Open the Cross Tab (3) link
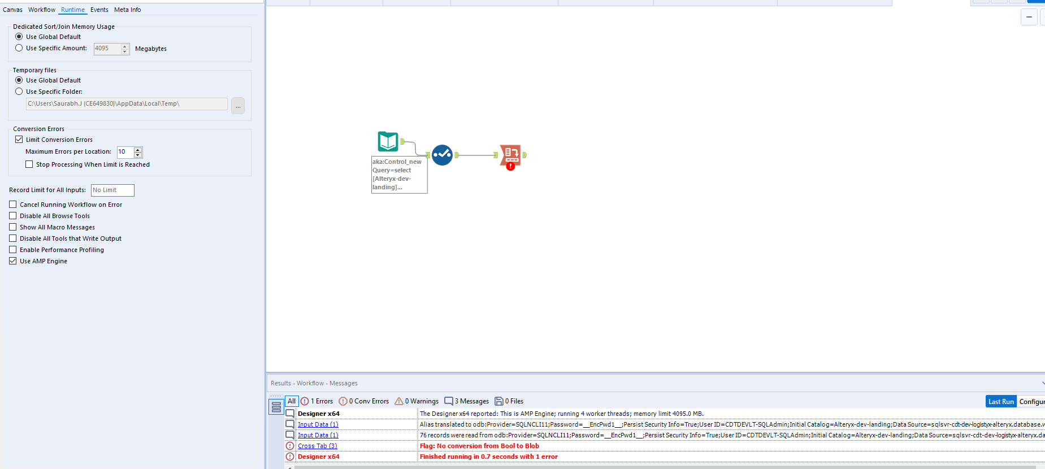1045x469 pixels. [x=317, y=446]
